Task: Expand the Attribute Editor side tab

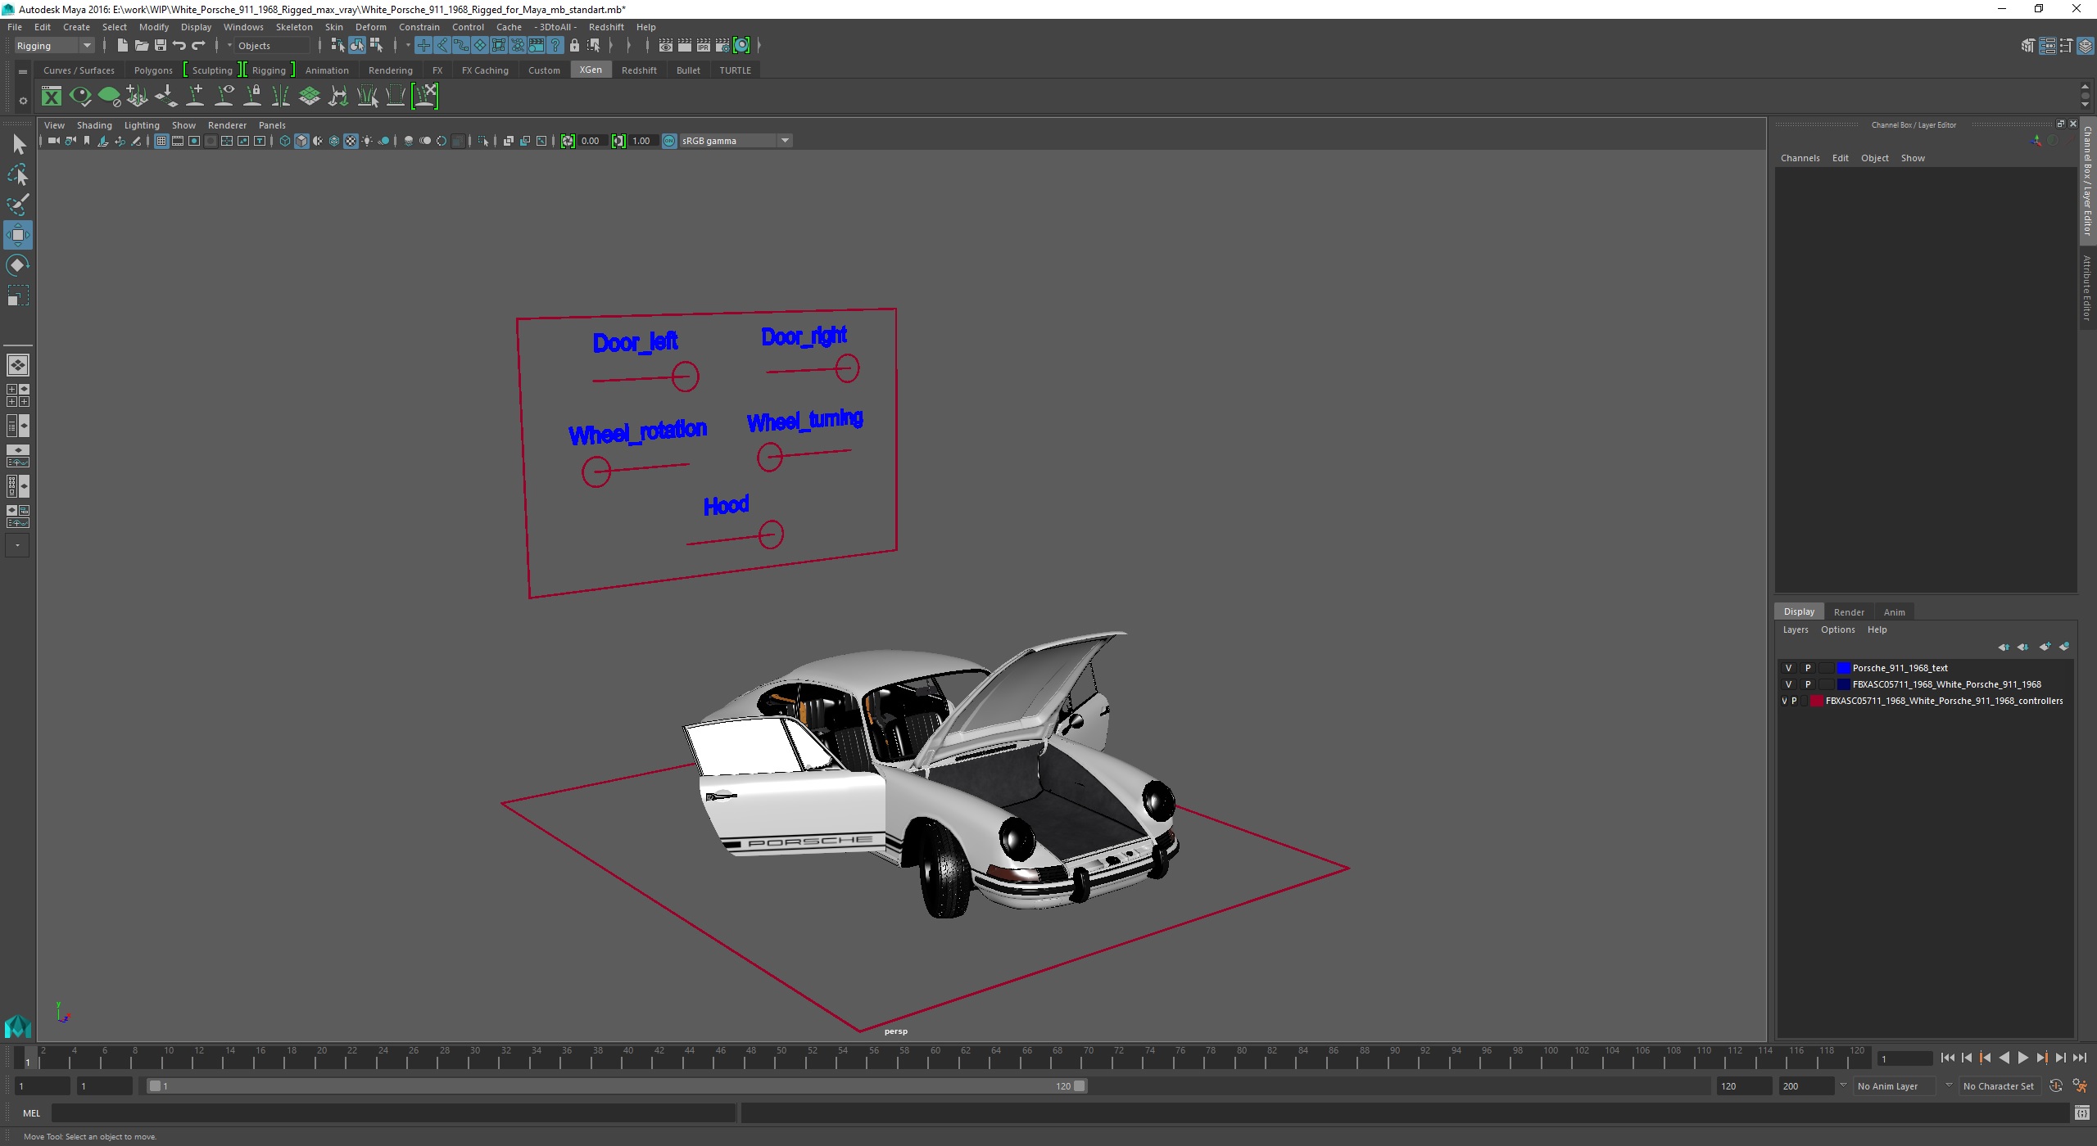Action: 2087,286
